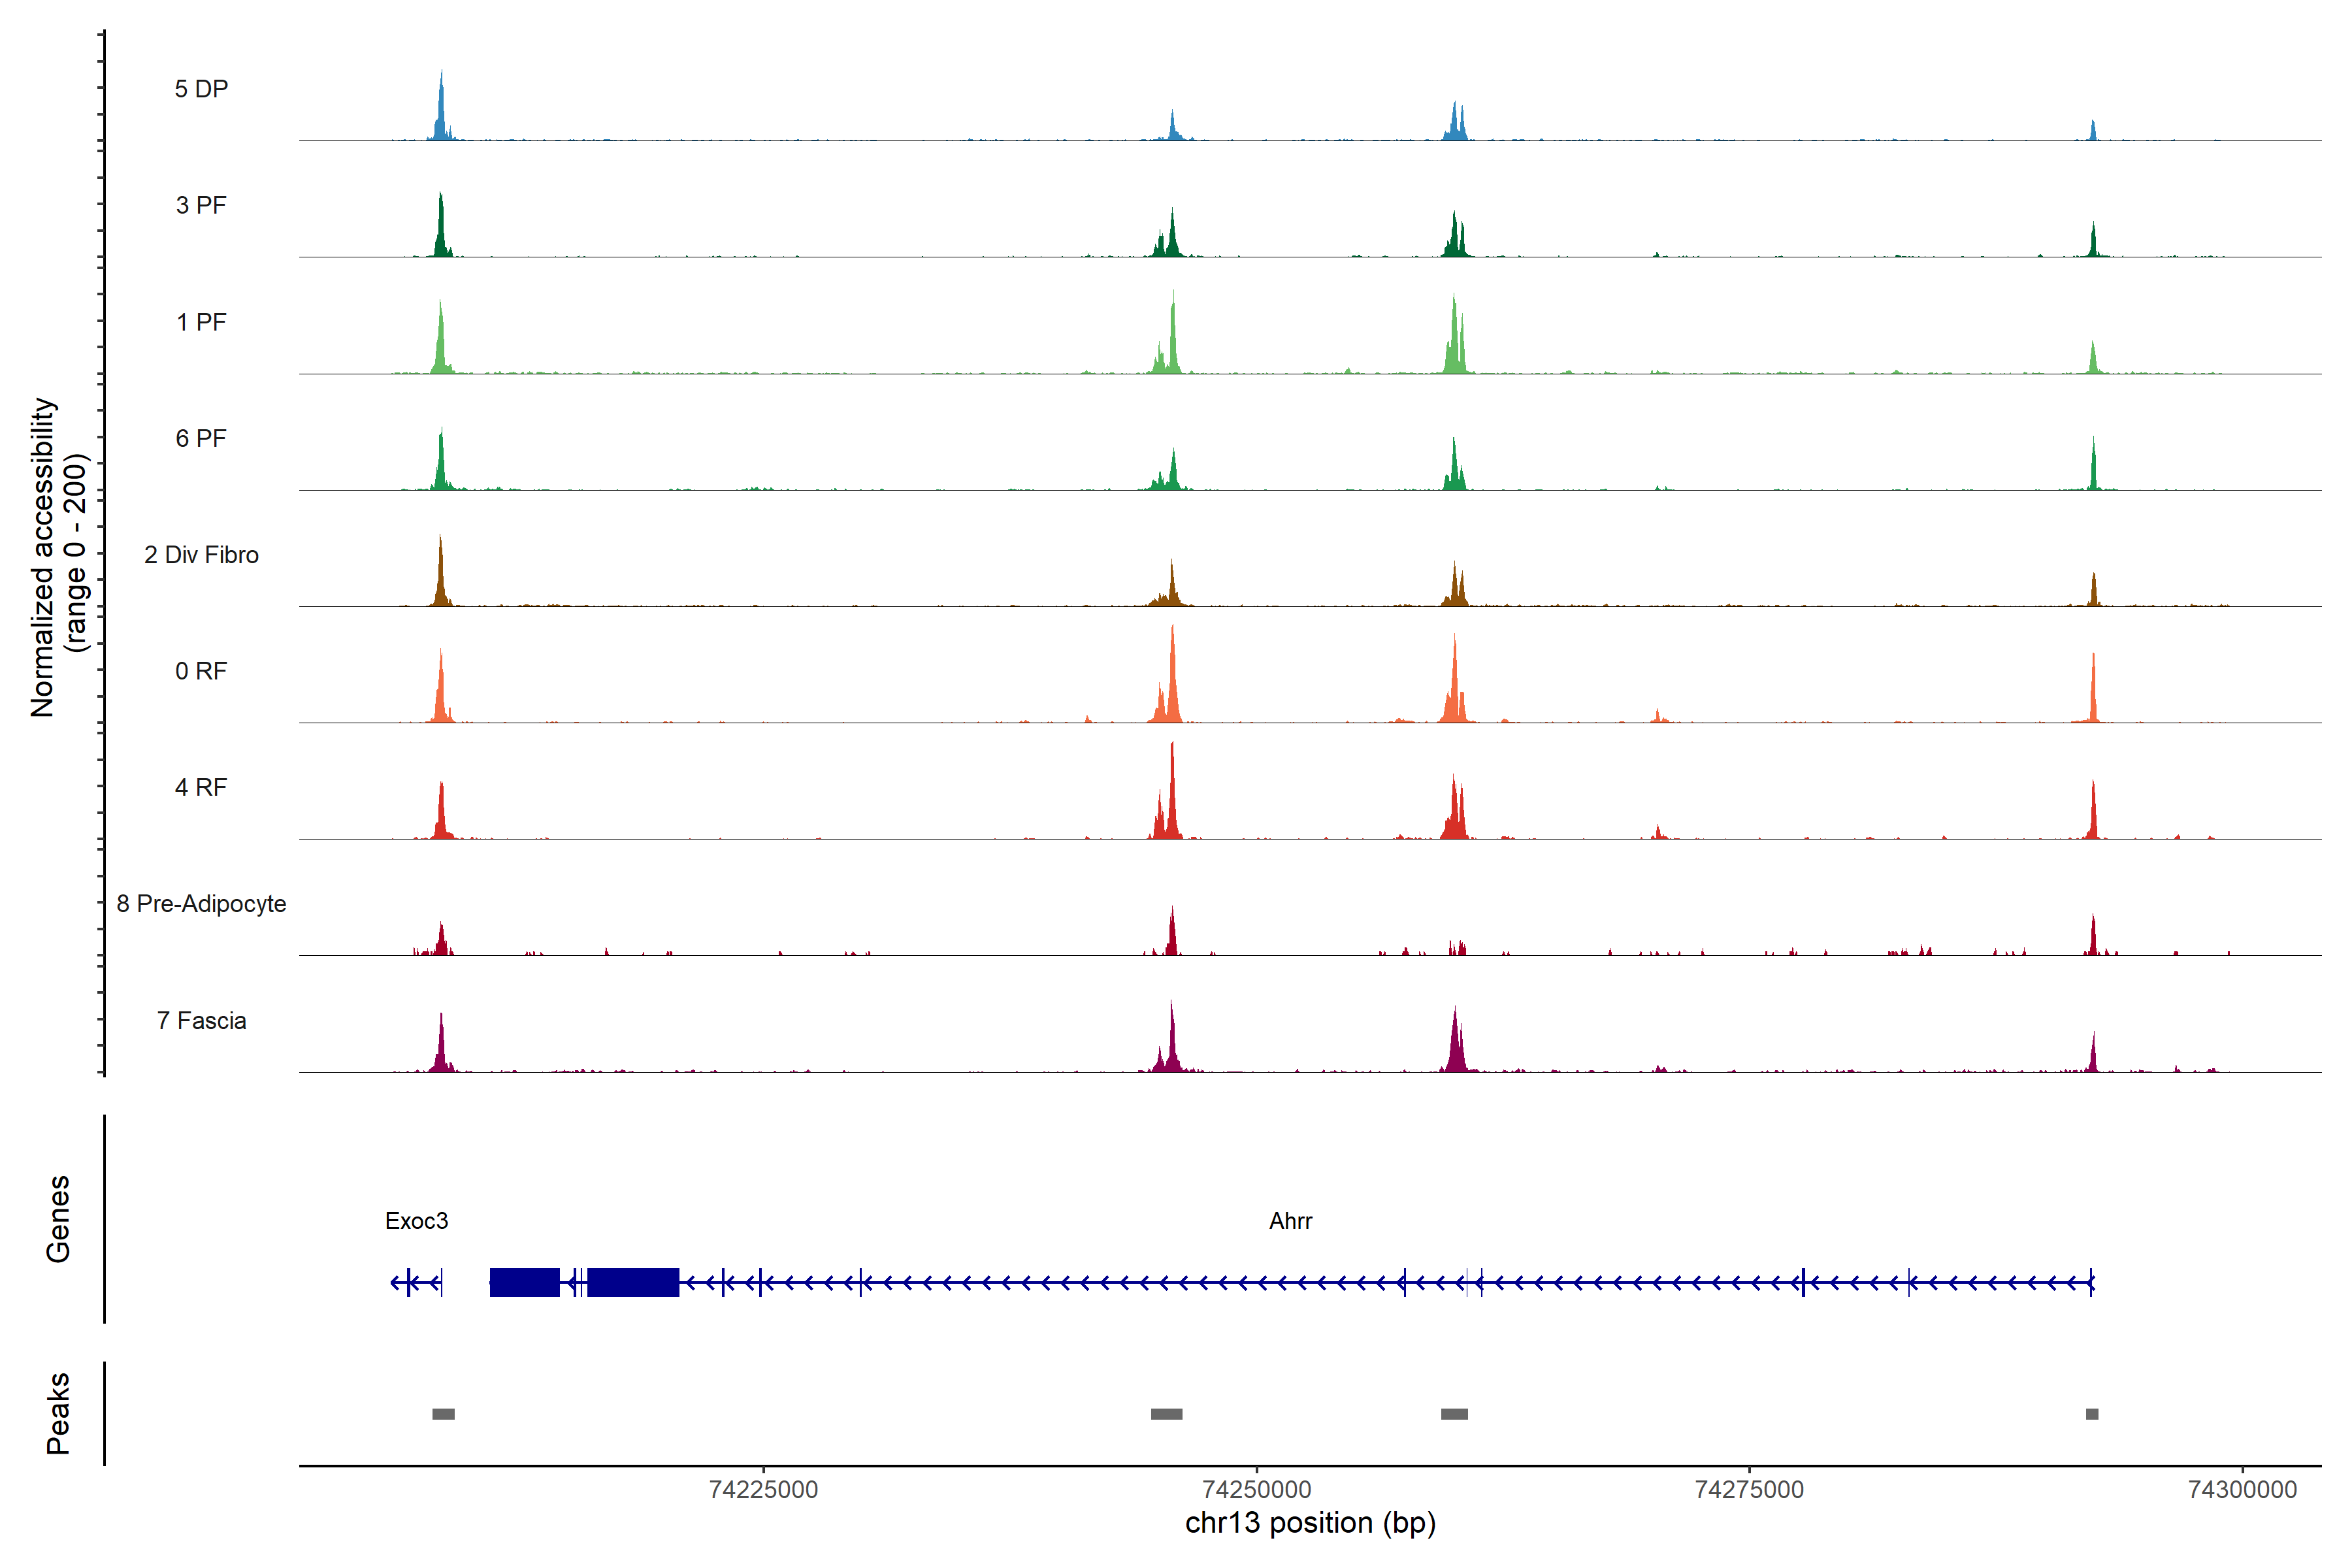This screenshot has width=2352, height=1568.
Task: Click the 8 Pre-Adipocyte track label
Action: coord(201,904)
